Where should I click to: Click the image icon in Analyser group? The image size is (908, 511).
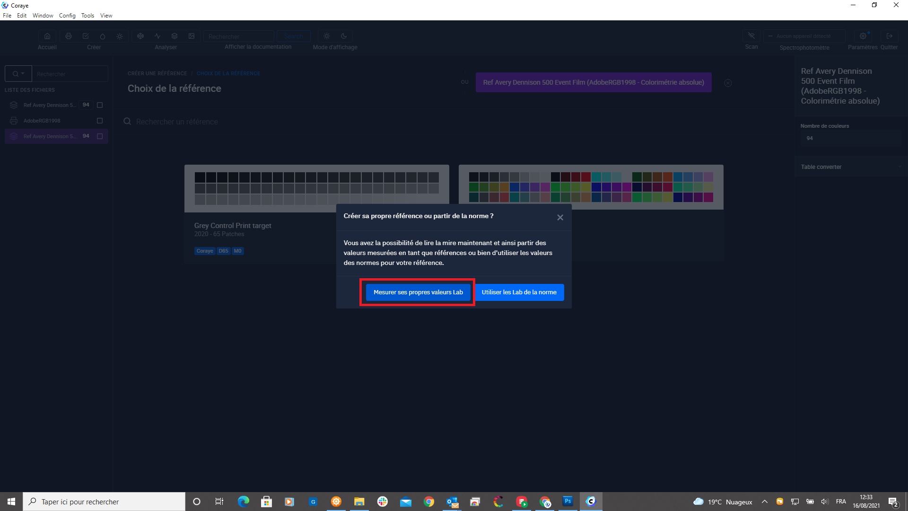[192, 36]
